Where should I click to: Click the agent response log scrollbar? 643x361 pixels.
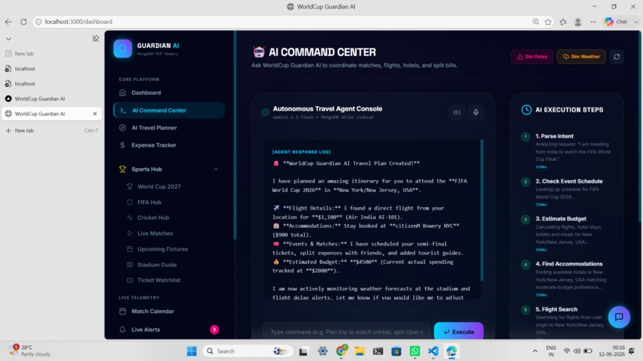(481, 210)
